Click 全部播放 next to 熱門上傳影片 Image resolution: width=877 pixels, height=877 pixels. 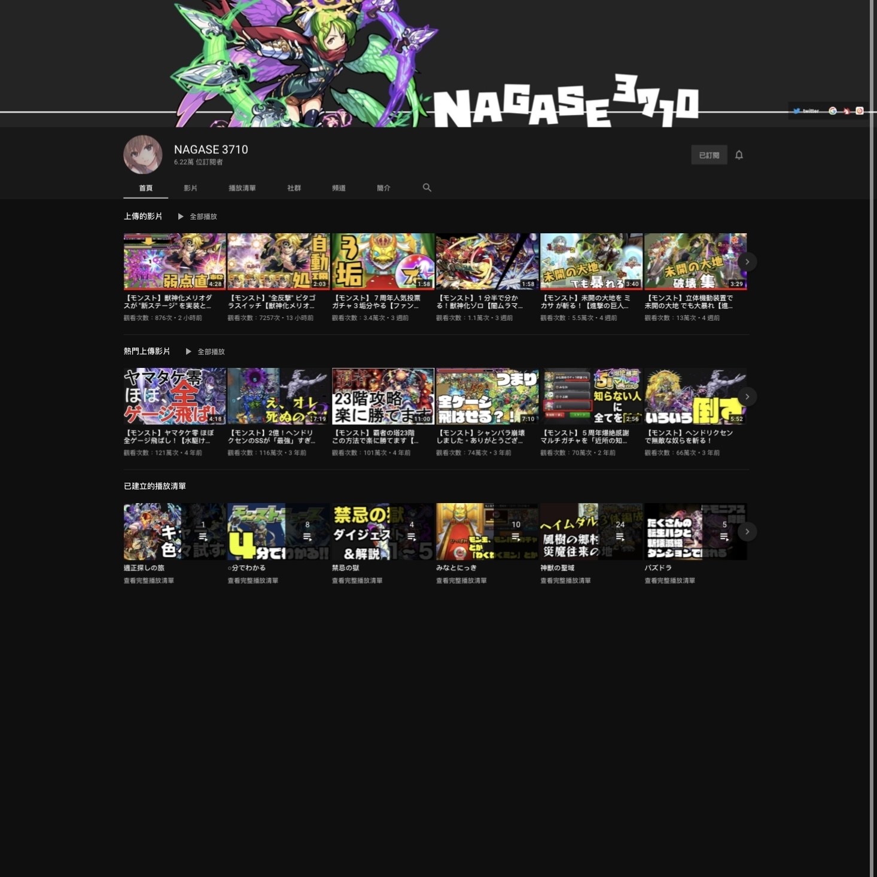(x=211, y=352)
